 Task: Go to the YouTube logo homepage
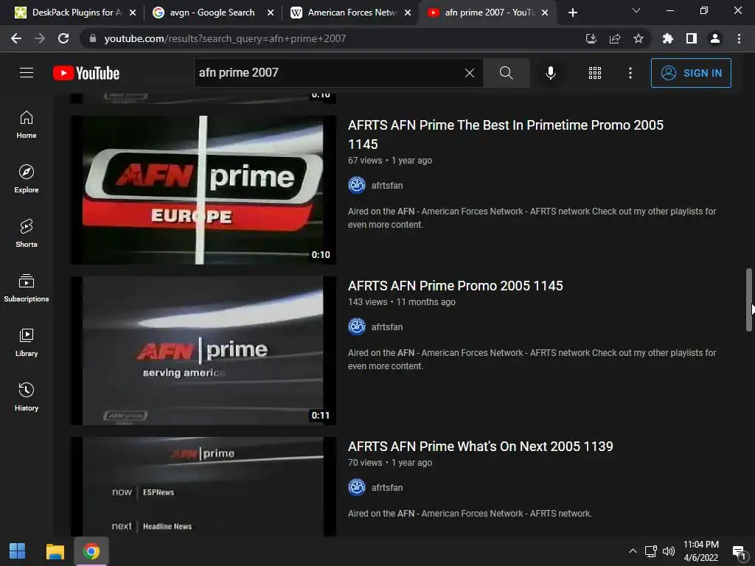86,73
